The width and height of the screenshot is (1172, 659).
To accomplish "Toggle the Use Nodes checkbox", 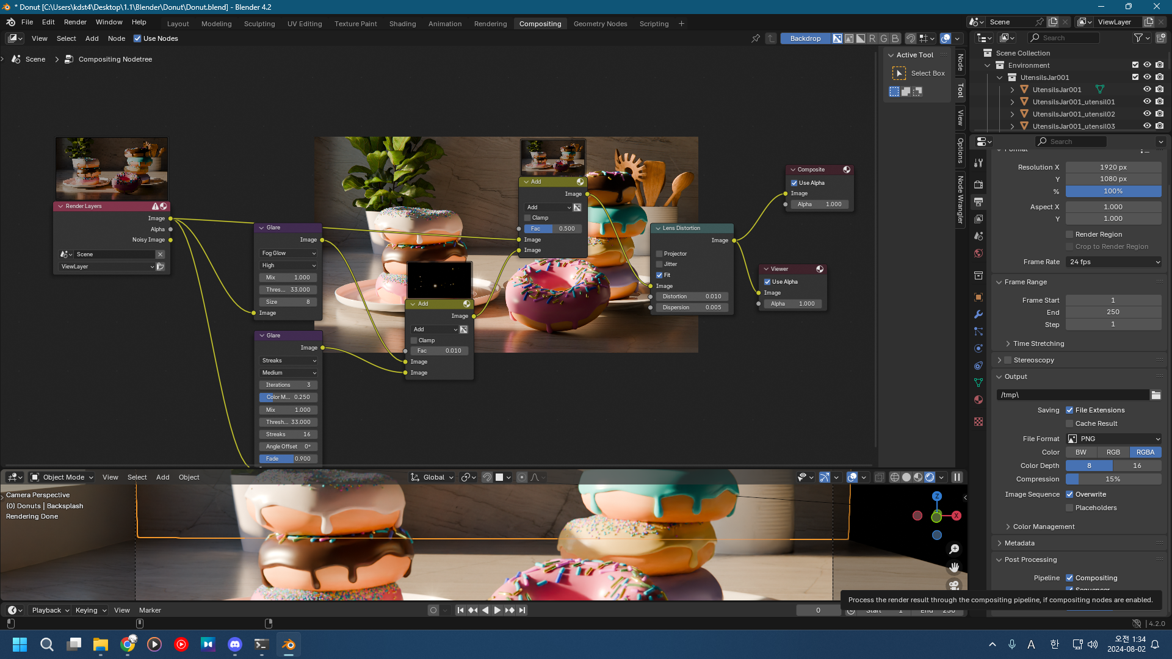I will (x=137, y=38).
